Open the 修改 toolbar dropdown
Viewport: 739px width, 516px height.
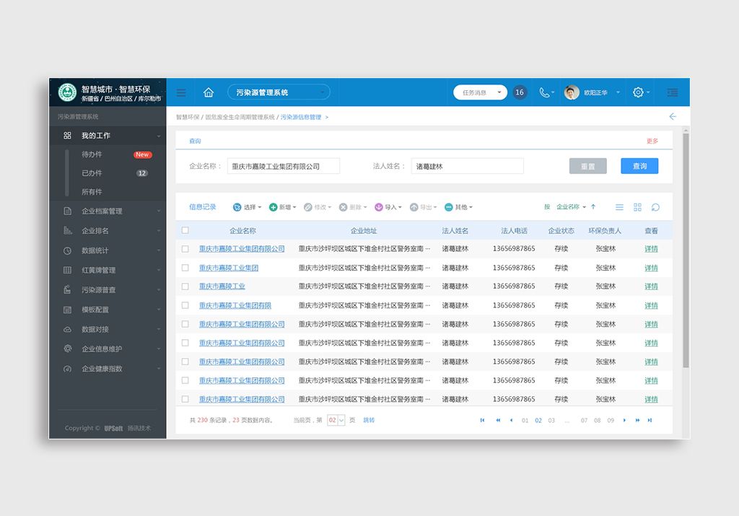click(318, 207)
